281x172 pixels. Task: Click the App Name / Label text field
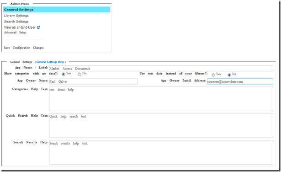tap(161, 68)
